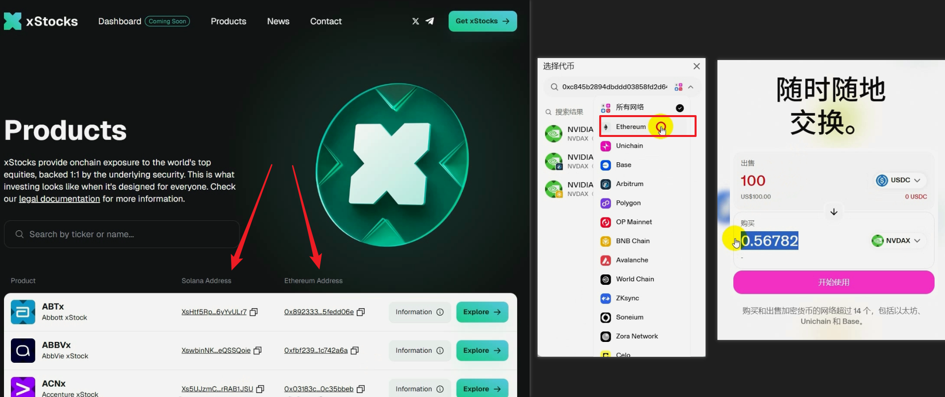This screenshot has height=397, width=945.
Task: Click the ABBVx AbbVie product icon
Action: 23,351
